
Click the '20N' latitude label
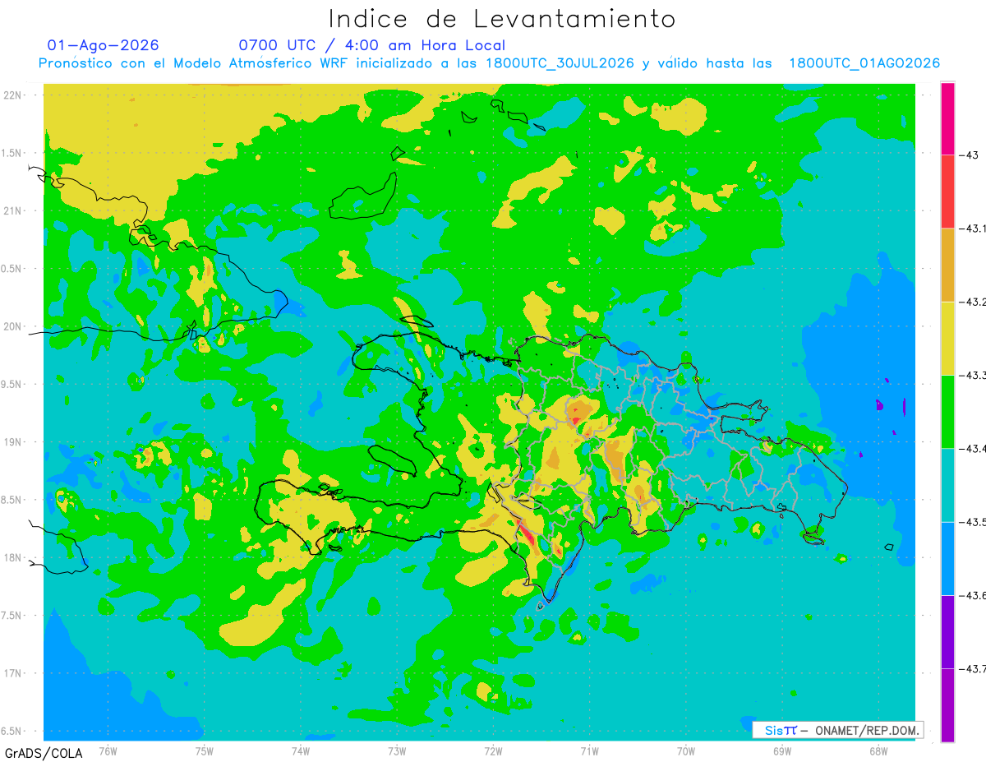point(14,326)
